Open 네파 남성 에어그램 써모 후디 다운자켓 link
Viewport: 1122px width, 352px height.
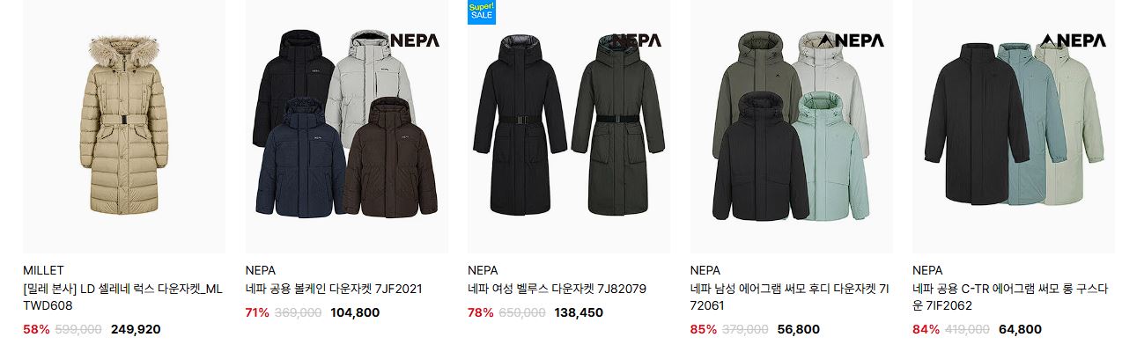click(790, 297)
